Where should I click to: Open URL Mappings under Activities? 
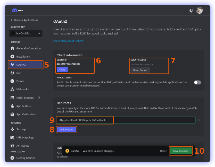click(25, 137)
